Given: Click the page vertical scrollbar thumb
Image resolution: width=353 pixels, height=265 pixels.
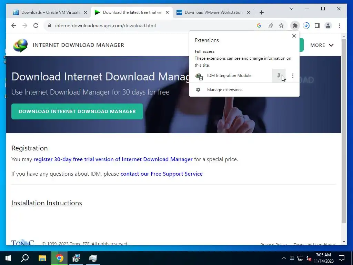Looking at the screenshot, I should pos(344,131).
